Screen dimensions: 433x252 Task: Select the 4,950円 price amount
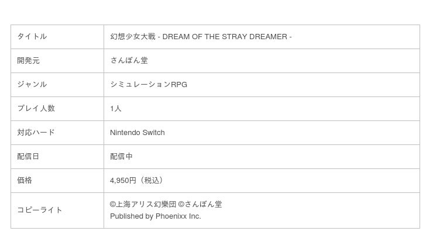tap(123, 180)
